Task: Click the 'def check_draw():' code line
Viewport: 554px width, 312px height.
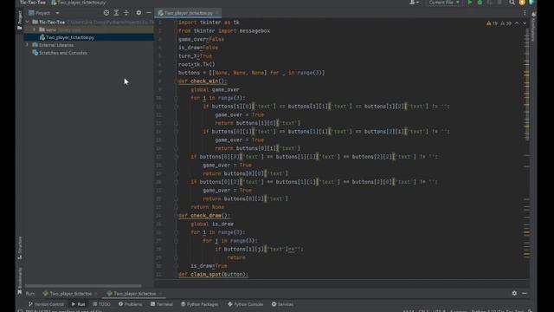Action: pos(204,216)
